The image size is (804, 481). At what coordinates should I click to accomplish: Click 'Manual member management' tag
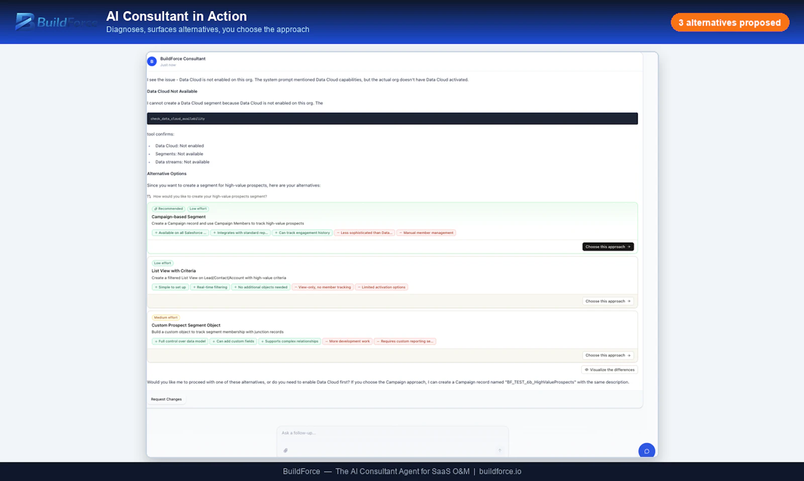[426, 233]
